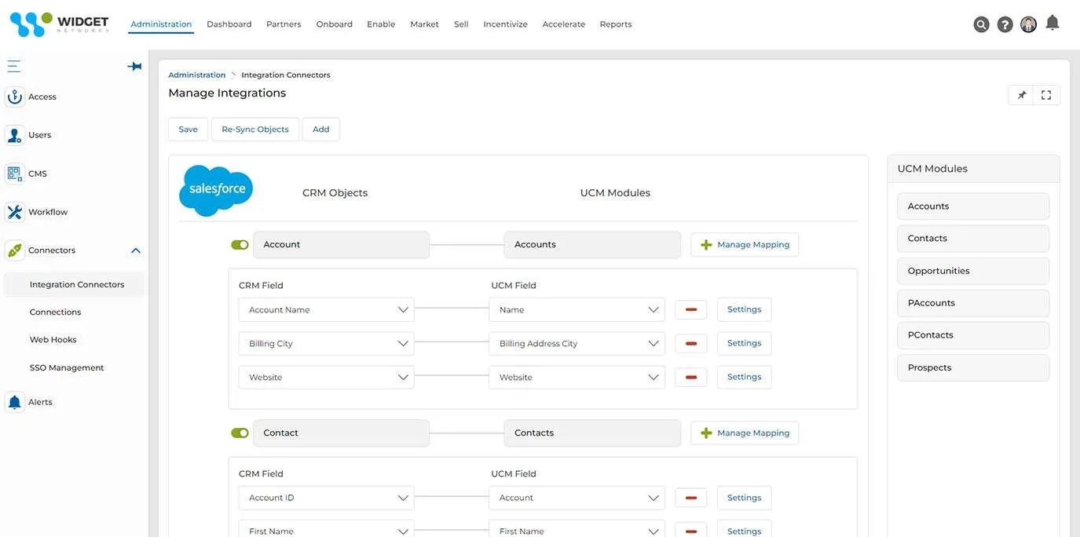Screen dimensions: 1080x537
Task: Click the sidebar pin icon
Action: (134, 66)
